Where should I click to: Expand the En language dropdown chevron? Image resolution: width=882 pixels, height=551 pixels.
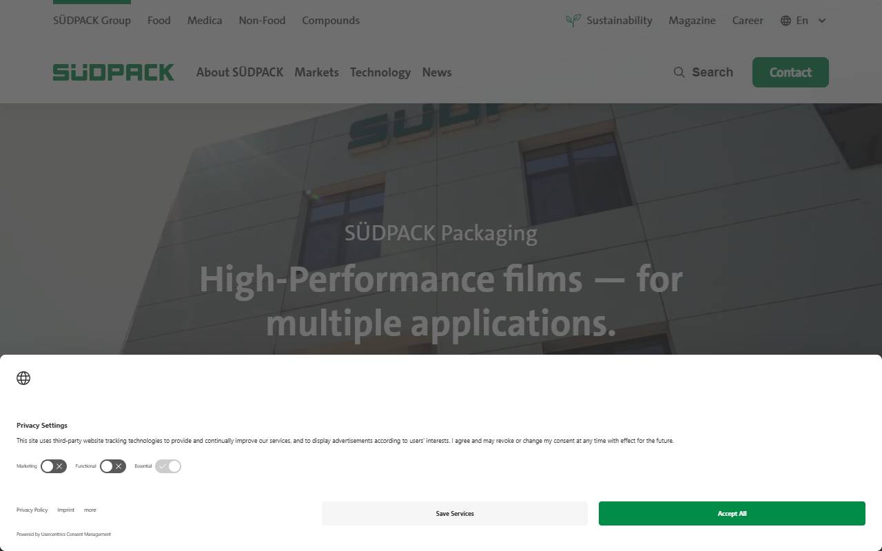[822, 21]
